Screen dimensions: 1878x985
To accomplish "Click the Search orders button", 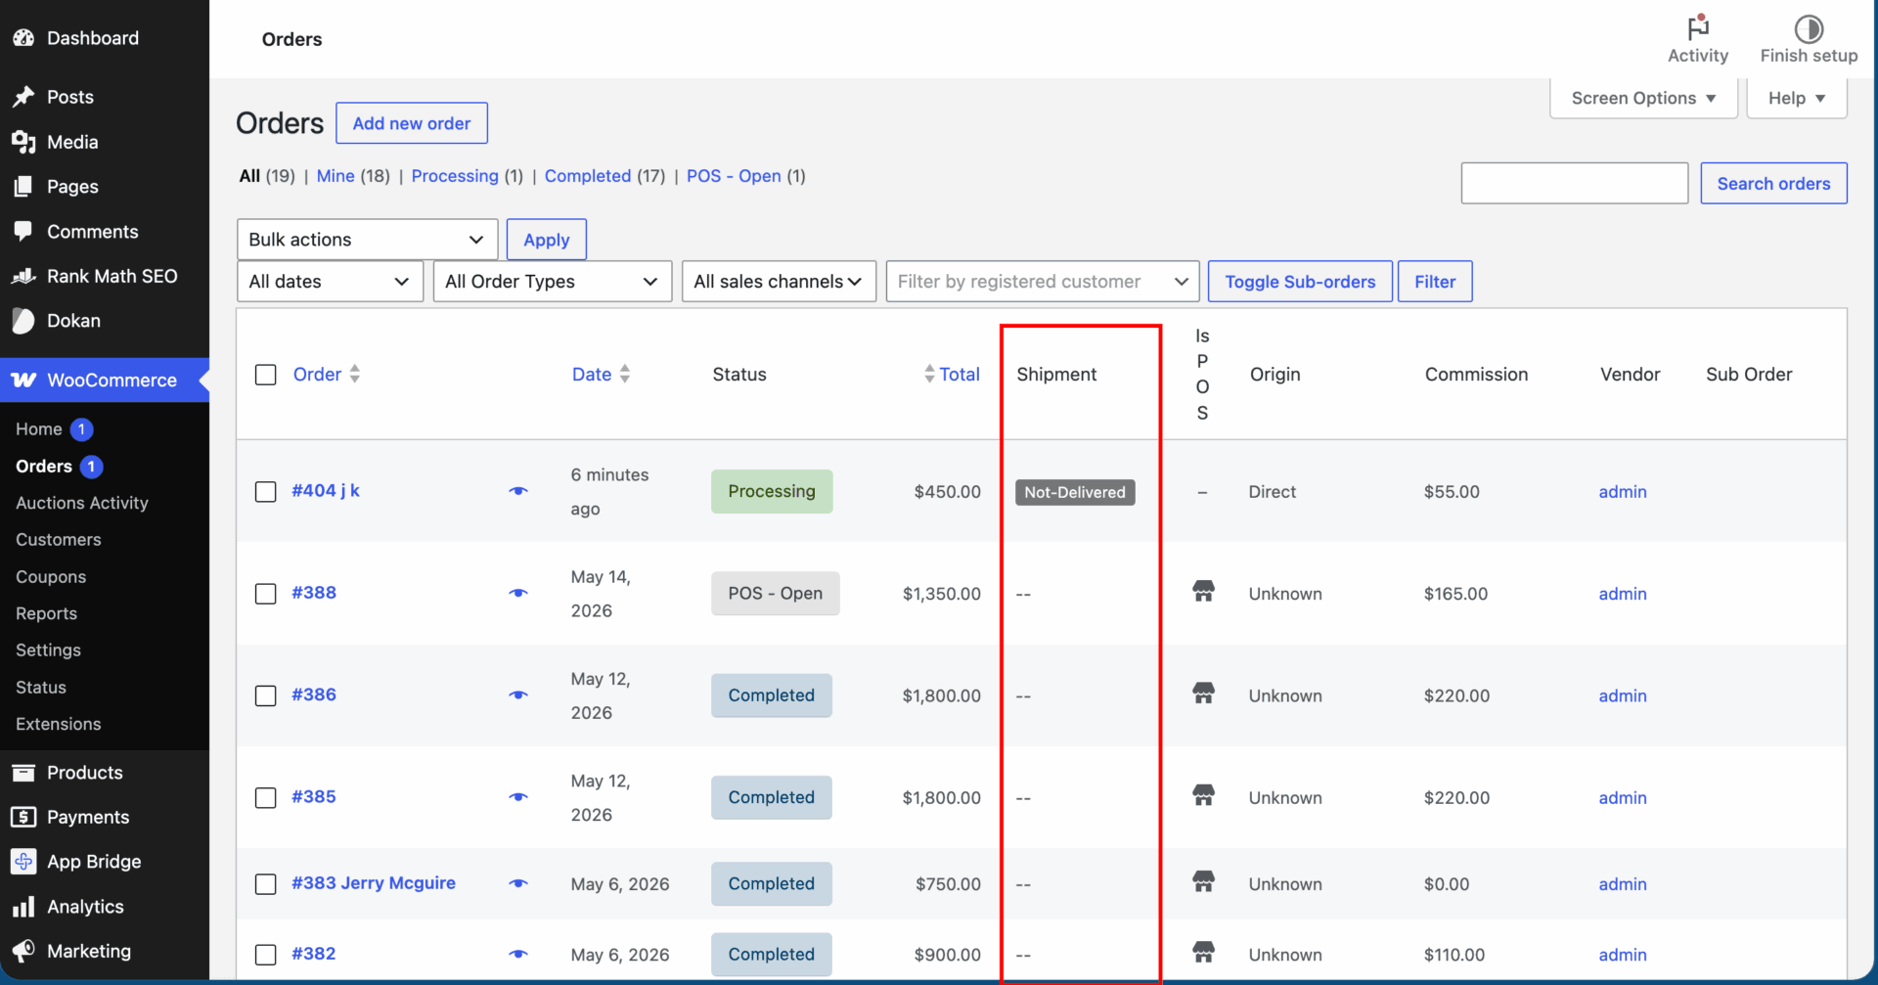I will pos(1773,184).
